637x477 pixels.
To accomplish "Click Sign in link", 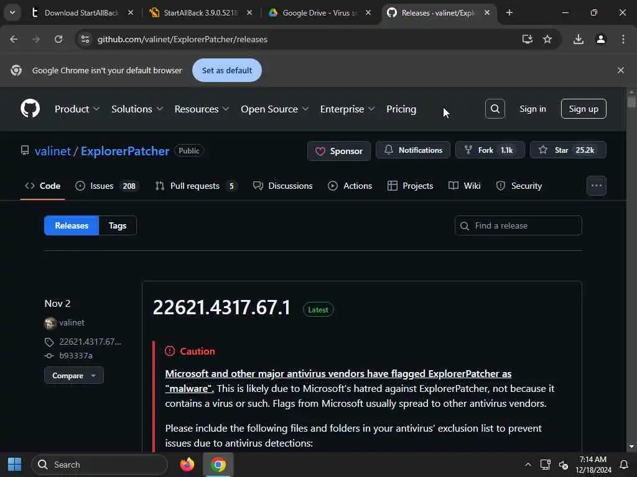I will 532,109.
